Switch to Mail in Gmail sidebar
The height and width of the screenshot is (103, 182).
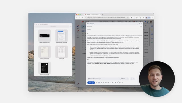(x=78, y=27)
